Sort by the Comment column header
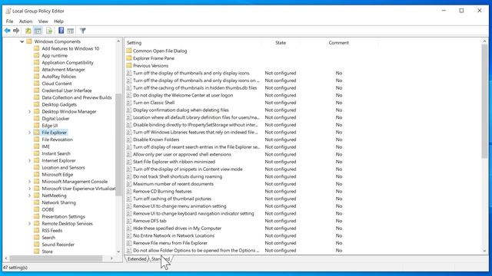 click(338, 43)
